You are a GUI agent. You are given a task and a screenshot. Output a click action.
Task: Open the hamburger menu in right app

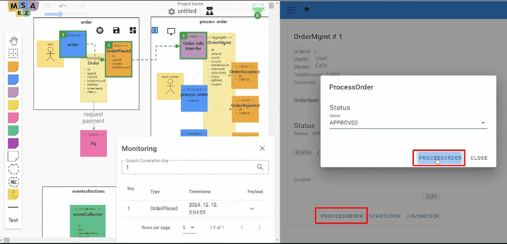[291, 10]
